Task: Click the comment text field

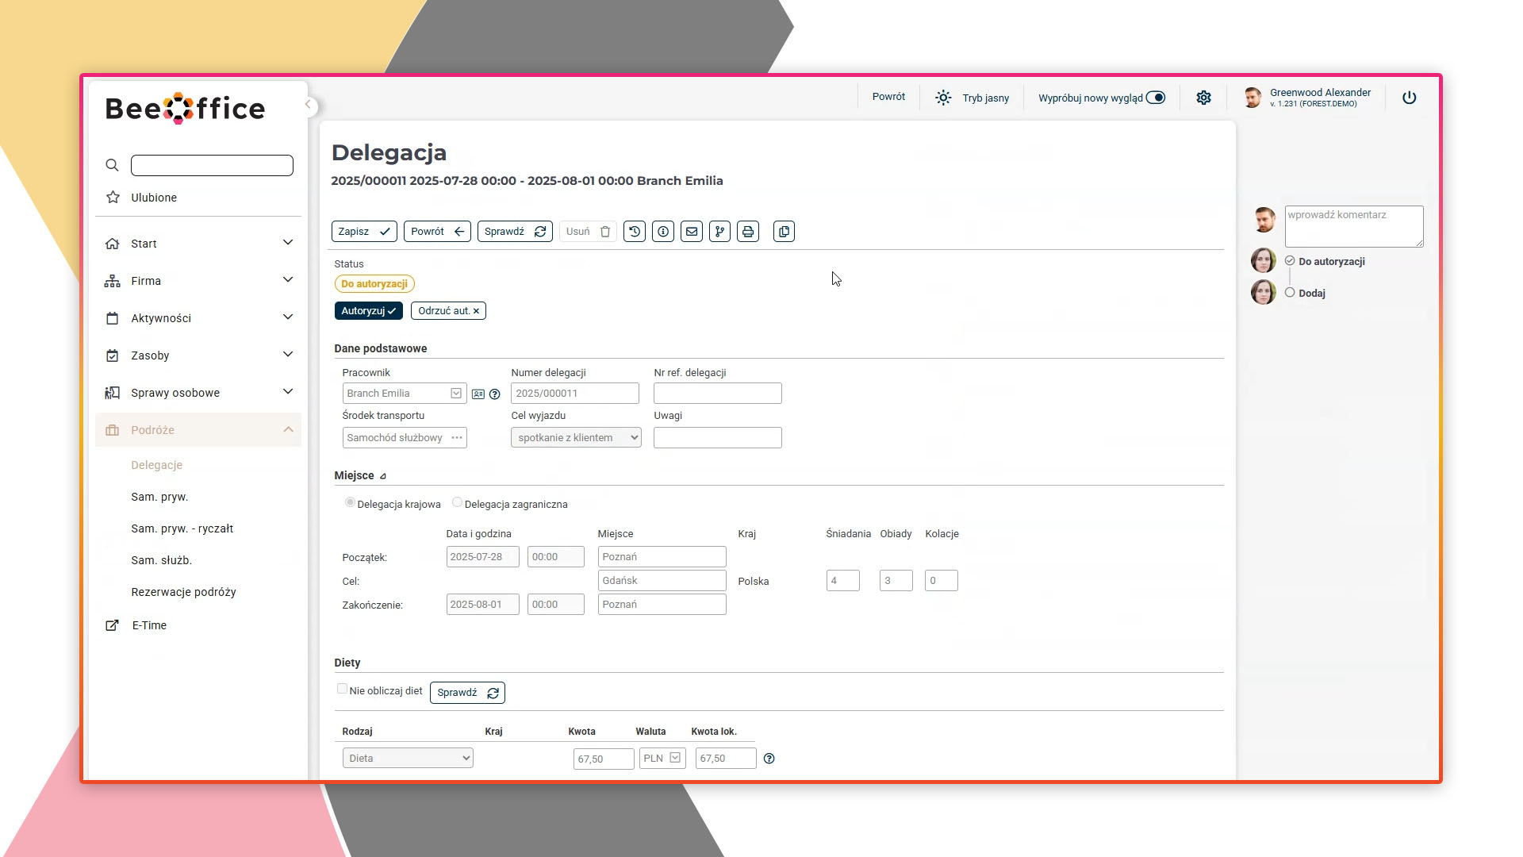Action: click(x=1353, y=226)
